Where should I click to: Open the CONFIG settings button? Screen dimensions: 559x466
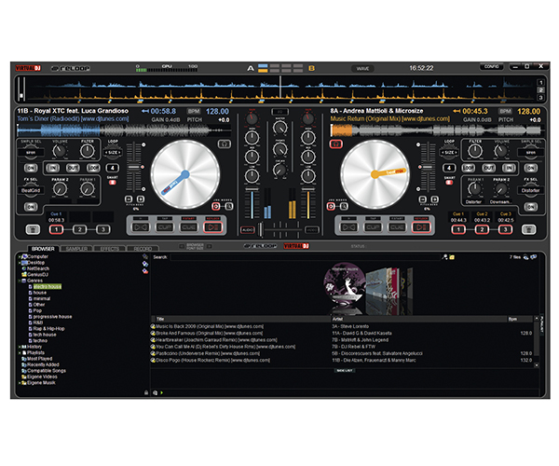[x=491, y=67]
